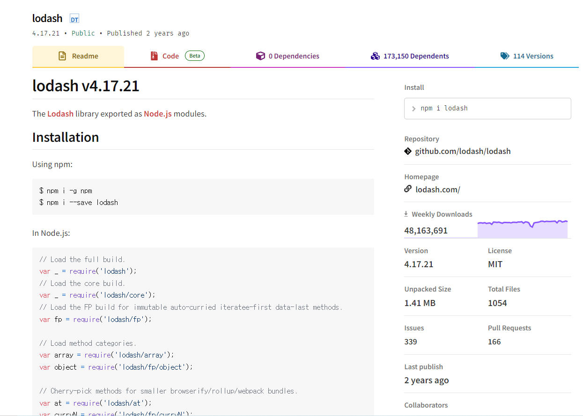Click the homepage chain link icon
Viewport: 583px width, 416px height.
[x=408, y=189]
